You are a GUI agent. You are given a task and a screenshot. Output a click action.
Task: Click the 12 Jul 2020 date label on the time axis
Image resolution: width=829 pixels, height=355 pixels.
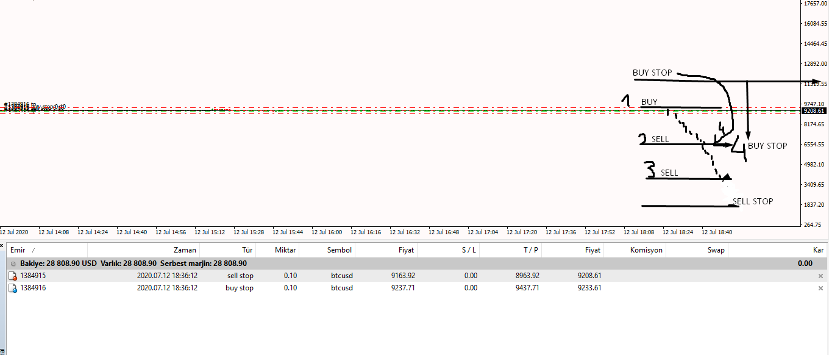(14, 232)
